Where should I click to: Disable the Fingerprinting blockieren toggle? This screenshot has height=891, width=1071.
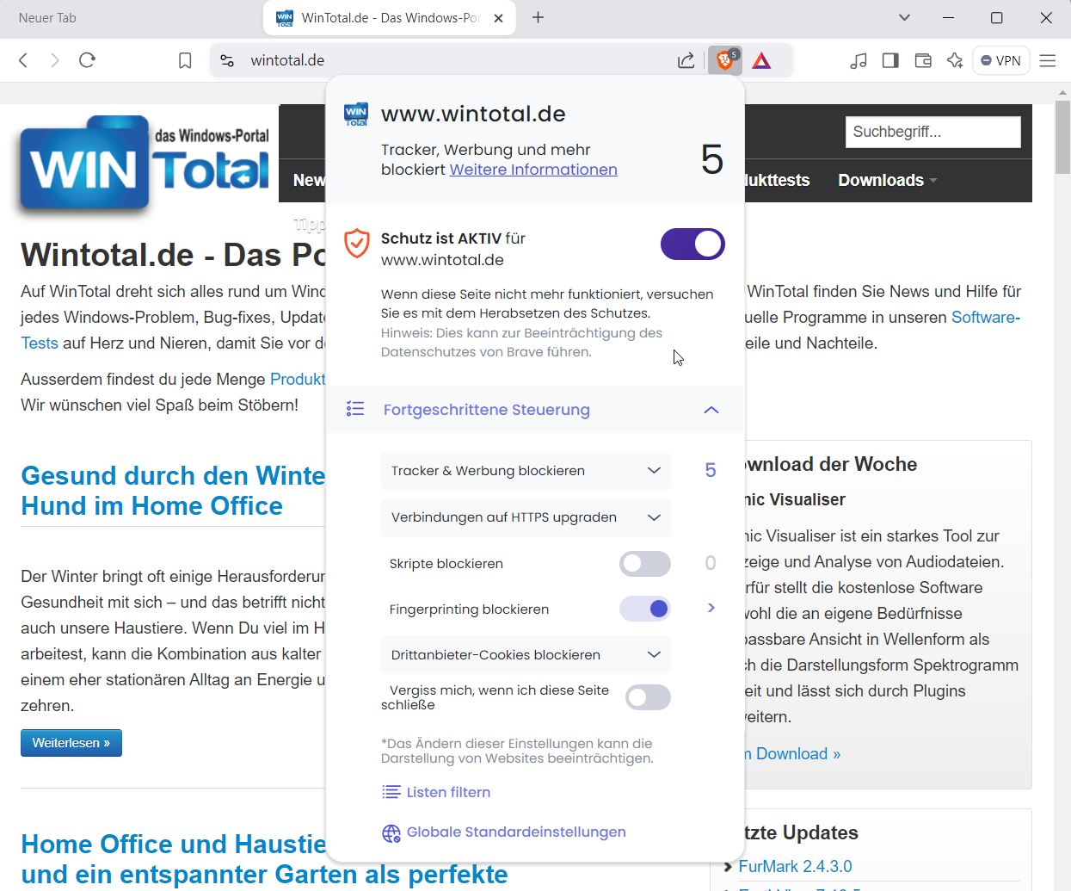click(645, 609)
